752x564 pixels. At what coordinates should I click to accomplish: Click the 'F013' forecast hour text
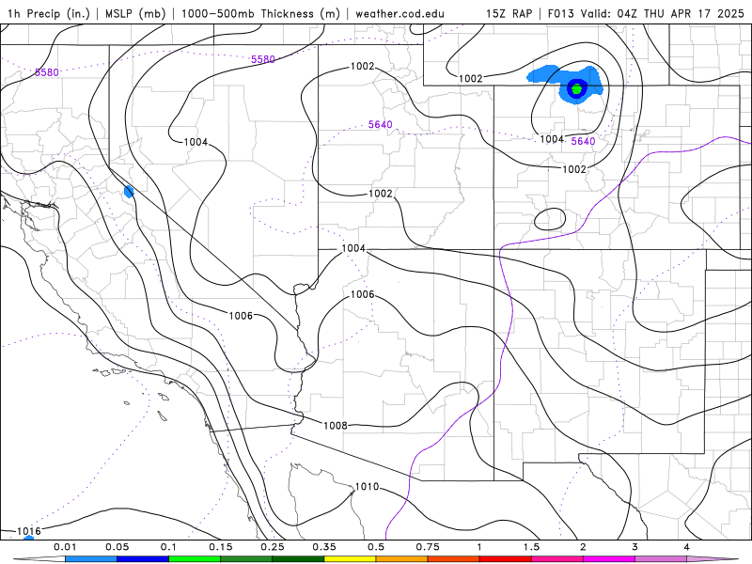(x=560, y=13)
